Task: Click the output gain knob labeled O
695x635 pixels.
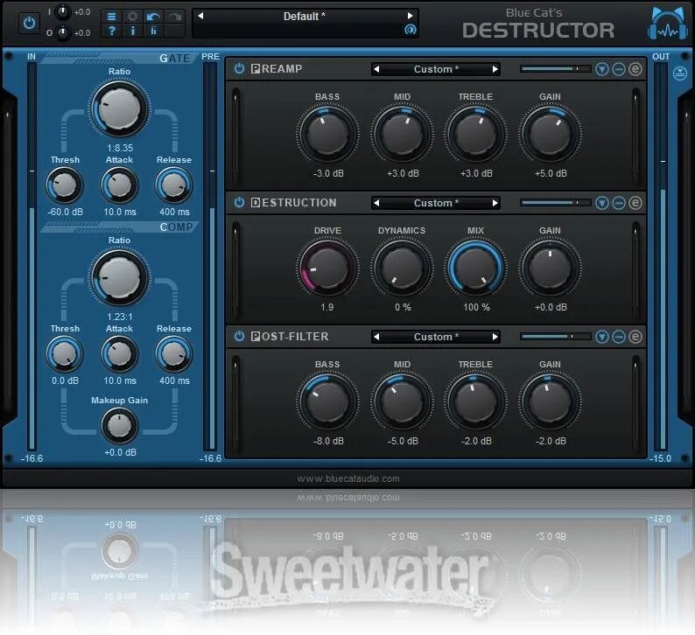Action: (63, 32)
